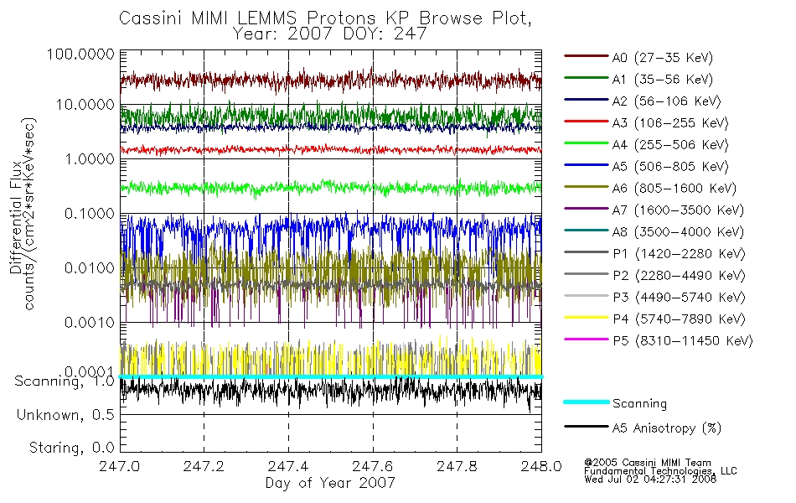Click the A2 (56-106 KeV) legend label
This screenshot has width=796, height=503.
tap(667, 101)
